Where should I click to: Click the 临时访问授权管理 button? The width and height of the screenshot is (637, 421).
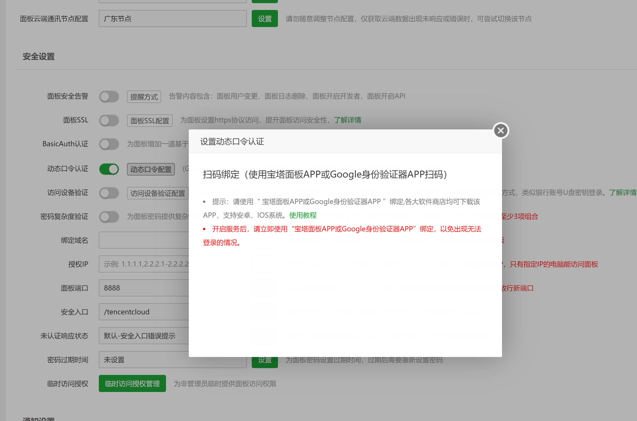(132, 383)
